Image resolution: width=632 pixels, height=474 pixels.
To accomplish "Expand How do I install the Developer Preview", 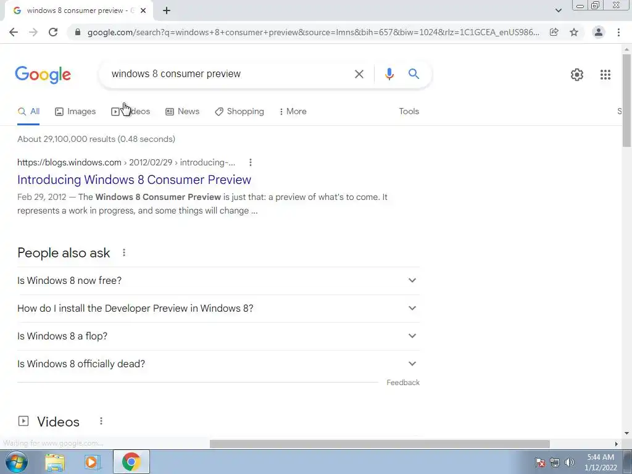I will pyautogui.click(x=218, y=309).
